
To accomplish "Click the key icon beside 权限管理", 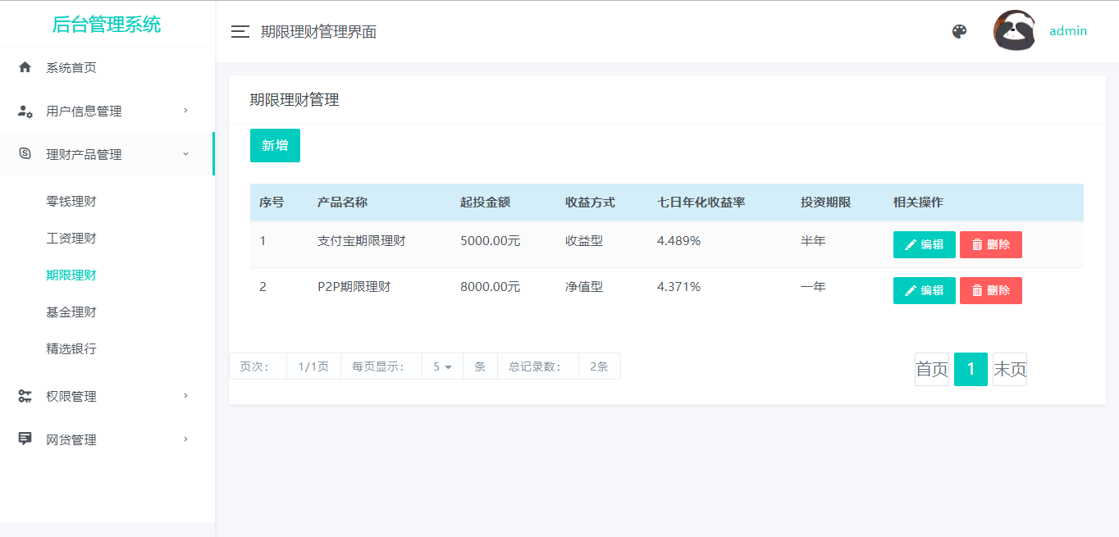I will 25,396.
